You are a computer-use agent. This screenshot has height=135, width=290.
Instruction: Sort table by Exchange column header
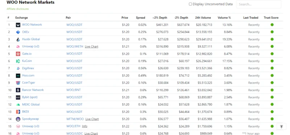pyautogui.click(x=21, y=18)
